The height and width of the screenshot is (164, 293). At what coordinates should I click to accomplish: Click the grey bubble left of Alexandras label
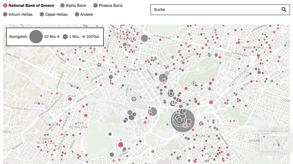[x=144, y=38]
